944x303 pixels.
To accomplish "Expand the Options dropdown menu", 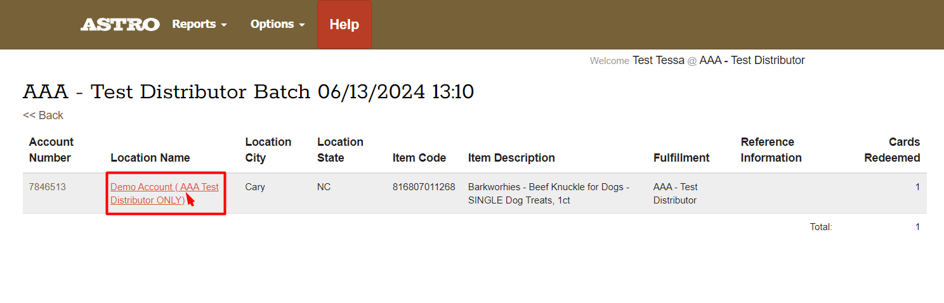I will 277,24.
